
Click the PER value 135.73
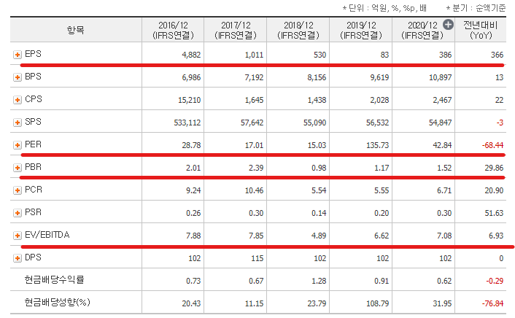click(377, 145)
